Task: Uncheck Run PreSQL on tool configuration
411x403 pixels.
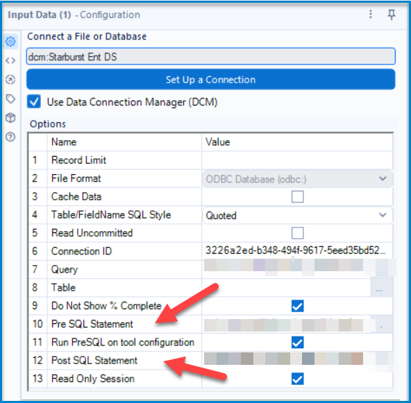Action: pyautogui.click(x=298, y=342)
